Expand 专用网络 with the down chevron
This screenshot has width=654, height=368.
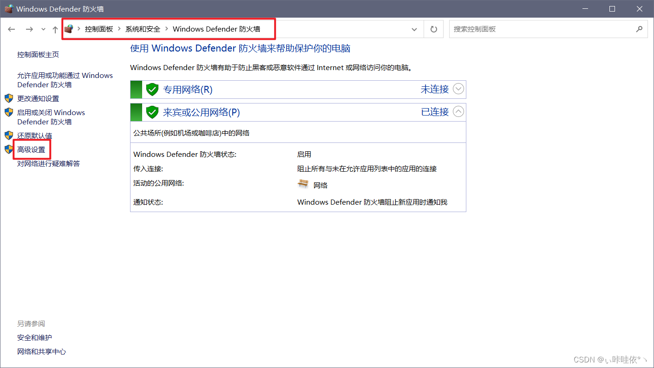(x=458, y=89)
